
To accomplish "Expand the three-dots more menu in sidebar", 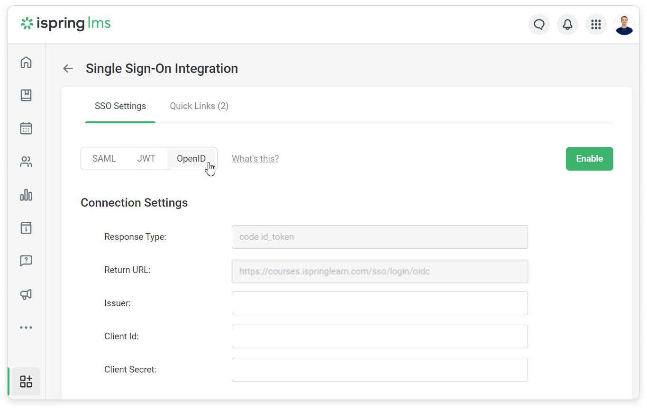I will 26,327.
